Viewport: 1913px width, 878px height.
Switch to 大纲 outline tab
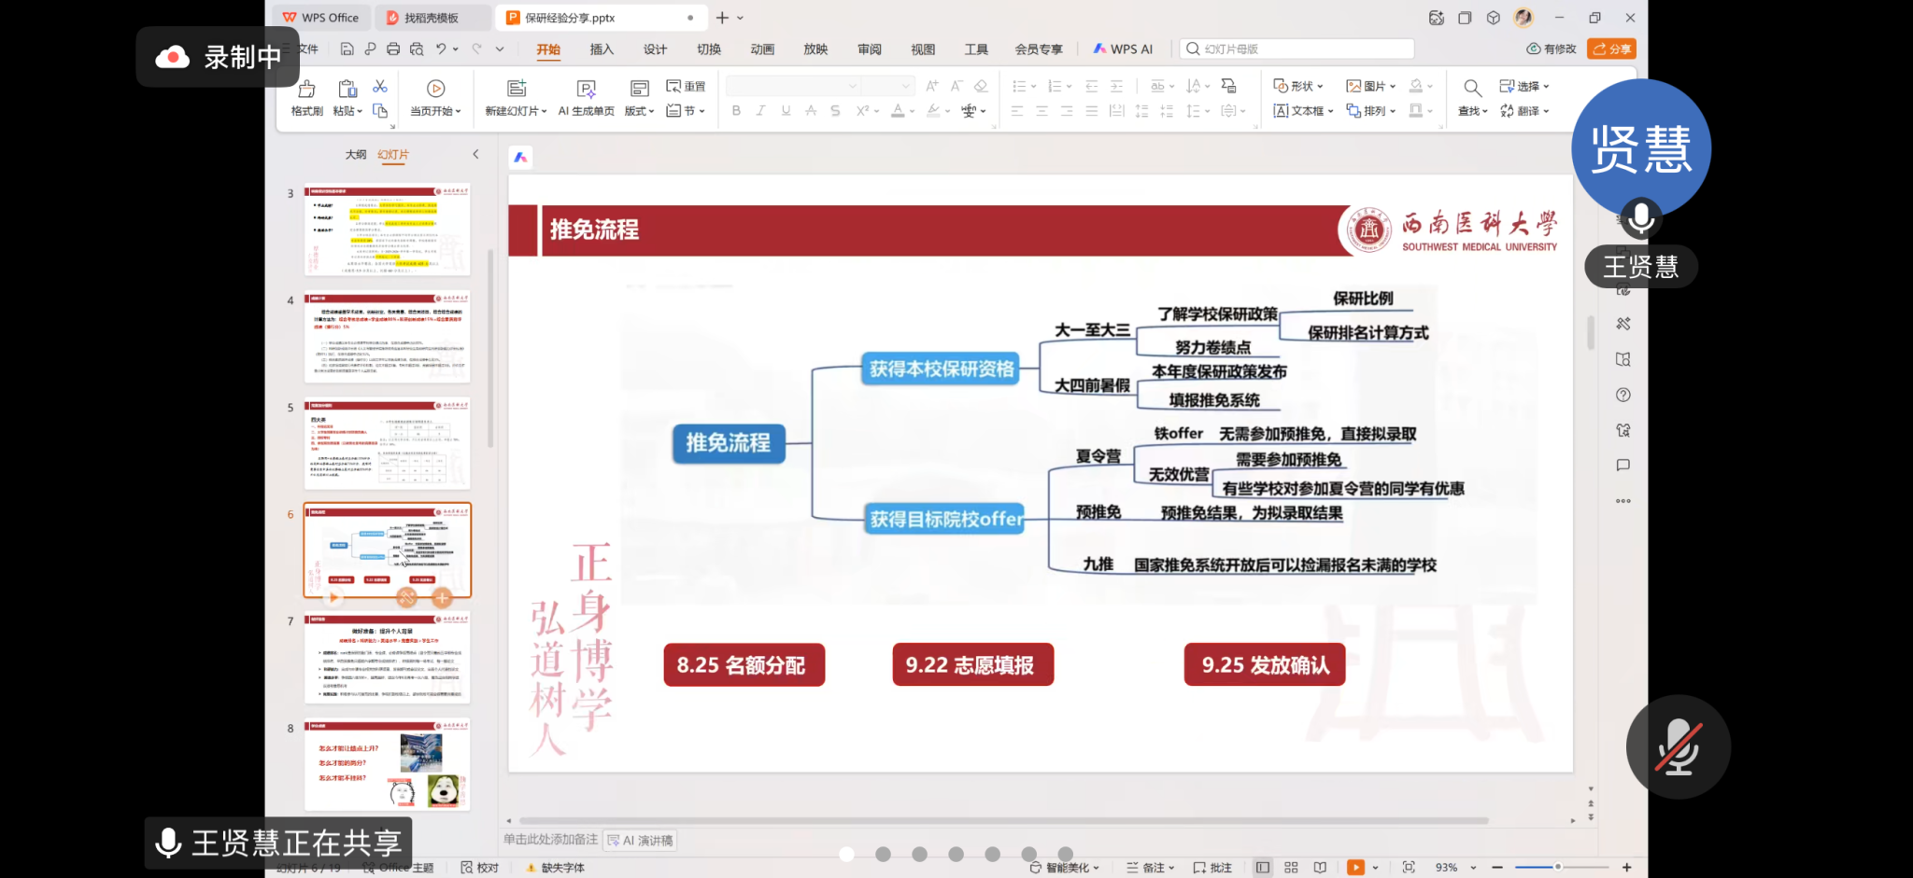click(356, 155)
